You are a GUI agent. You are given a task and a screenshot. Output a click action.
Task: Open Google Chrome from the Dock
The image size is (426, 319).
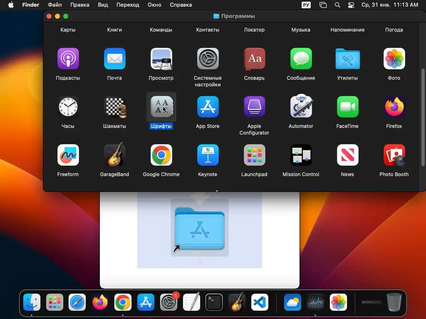[123, 302]
